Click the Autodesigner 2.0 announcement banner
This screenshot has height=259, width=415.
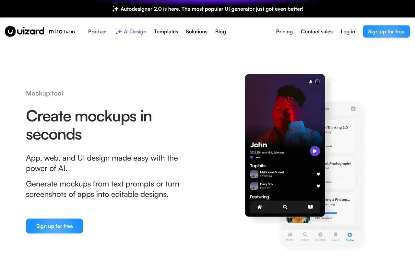[x=207, y=9]
